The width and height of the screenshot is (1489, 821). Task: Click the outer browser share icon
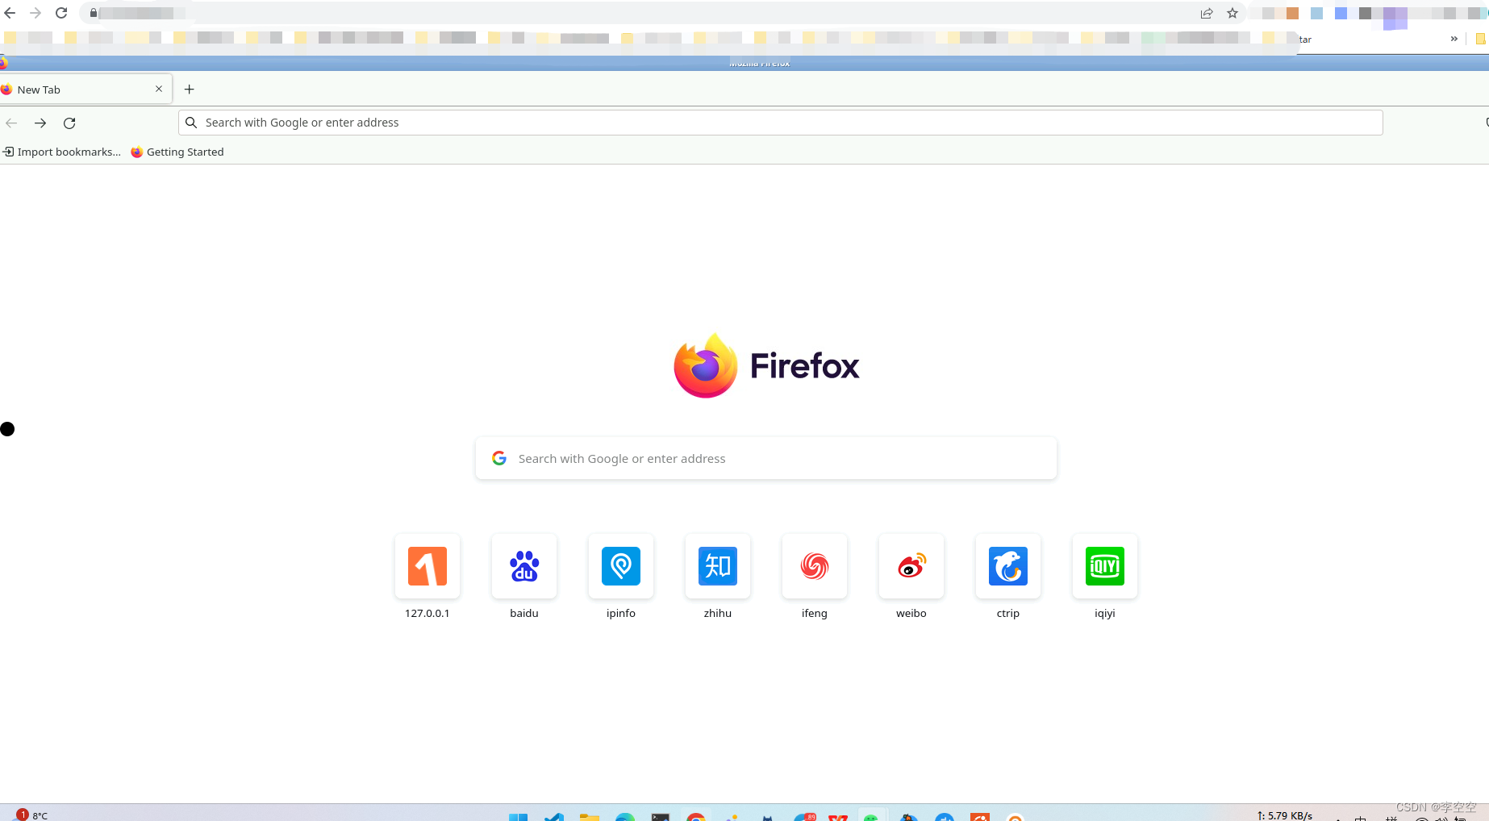point(1207,13)
